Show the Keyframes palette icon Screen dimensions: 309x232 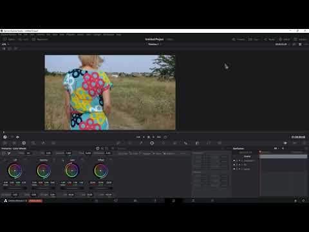pos(285,143)
